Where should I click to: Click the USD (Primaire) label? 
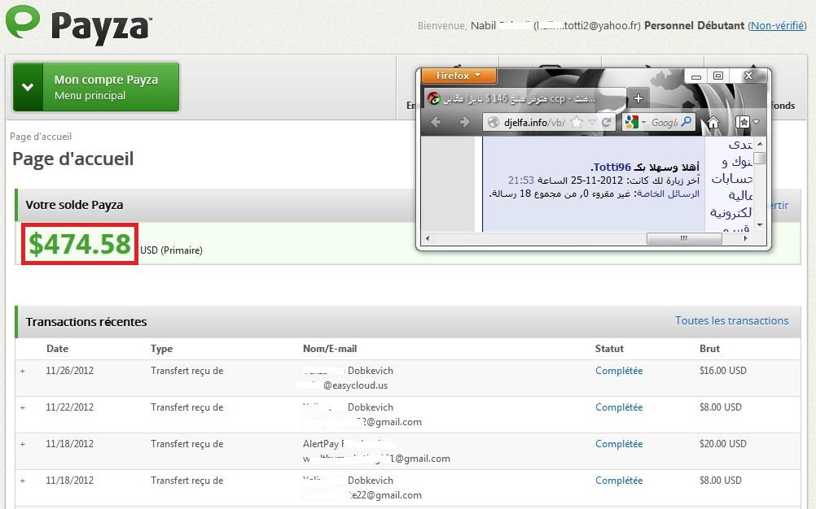(171, 250)
